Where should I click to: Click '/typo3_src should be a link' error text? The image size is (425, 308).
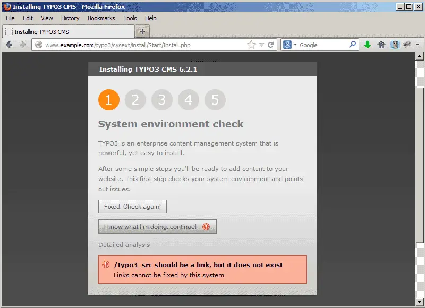click(x=198, y=264)
